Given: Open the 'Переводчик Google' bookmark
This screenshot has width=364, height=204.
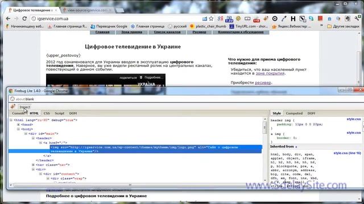Looking at the screenshot, I should pyautogui.click(x=109, y=27).
